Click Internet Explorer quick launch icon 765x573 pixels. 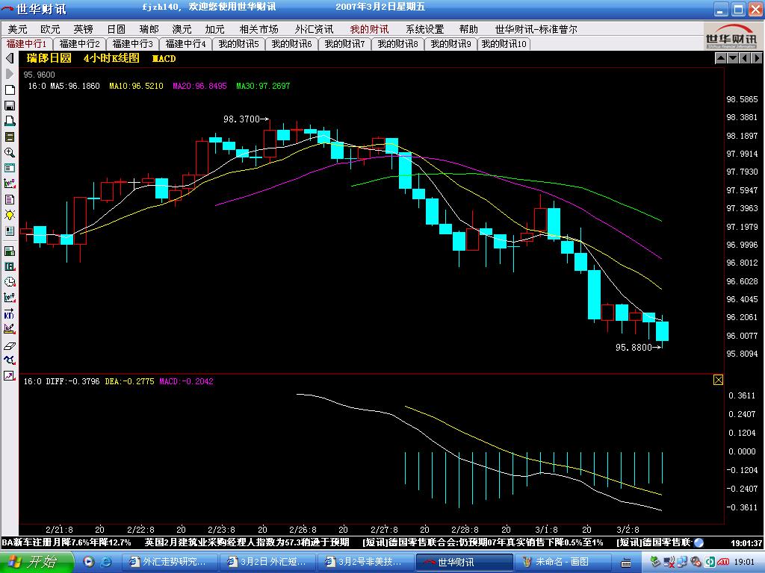point(105,562)
